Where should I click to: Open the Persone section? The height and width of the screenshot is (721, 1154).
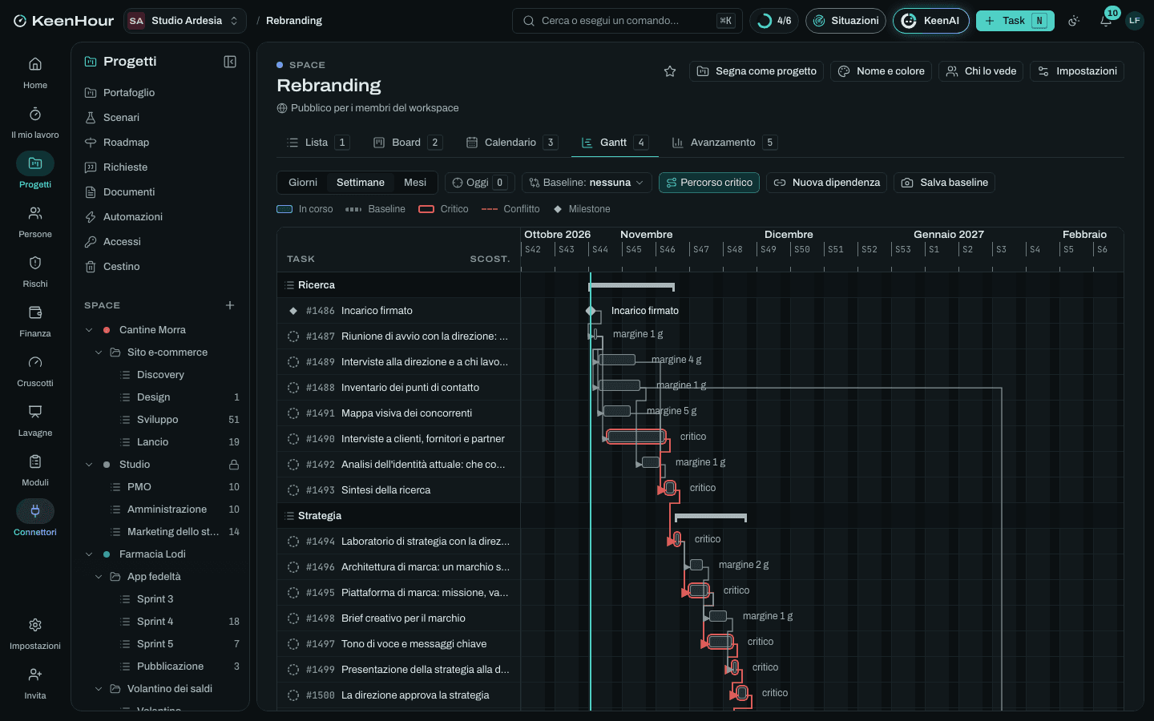(35, 221)
